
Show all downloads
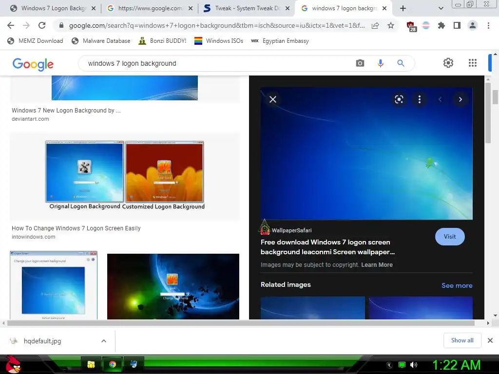(x=462, y=340)
